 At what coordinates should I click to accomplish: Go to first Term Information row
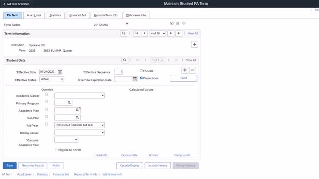point(136,34)
